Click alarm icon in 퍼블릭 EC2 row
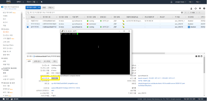This screenshot has width=207, height=101. 123,21
